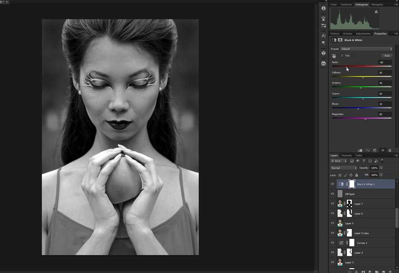Viewport: 399px width, 273px height.
Task: Click the Magentas slider track
Action: click(x=362, y=118)
